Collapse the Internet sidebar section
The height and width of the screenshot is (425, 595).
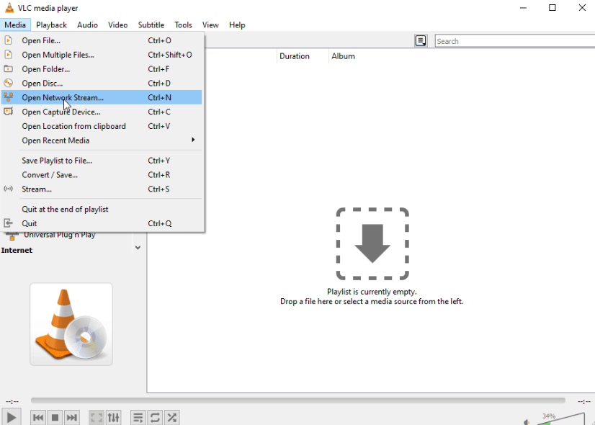coord(138,248)
